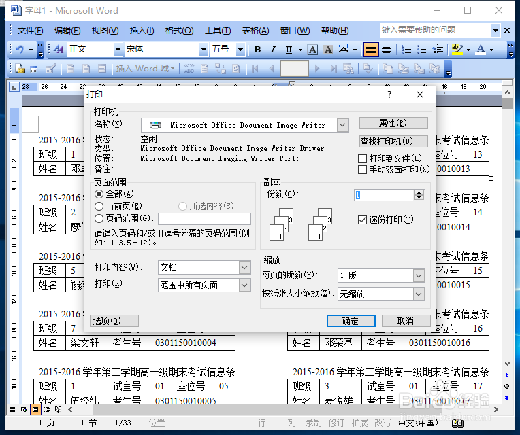The height and width of the screenshot is (435, 520).
Task: Select Justify alignment icon
Action: [371, 50]
